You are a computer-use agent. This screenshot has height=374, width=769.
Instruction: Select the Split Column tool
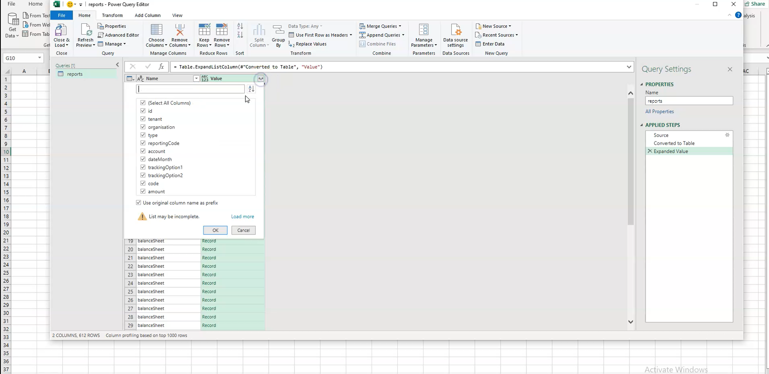pyautogui.click(x=259, y=35)
